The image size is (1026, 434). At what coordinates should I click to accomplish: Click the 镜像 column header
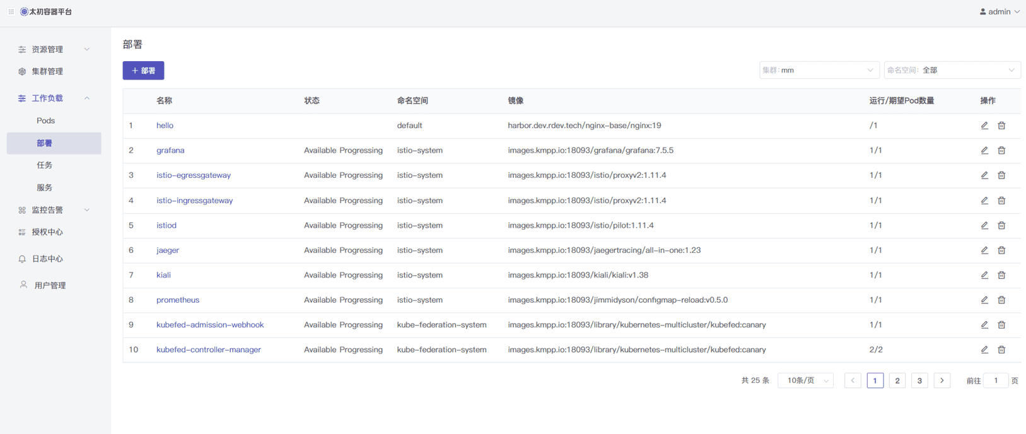516,101
